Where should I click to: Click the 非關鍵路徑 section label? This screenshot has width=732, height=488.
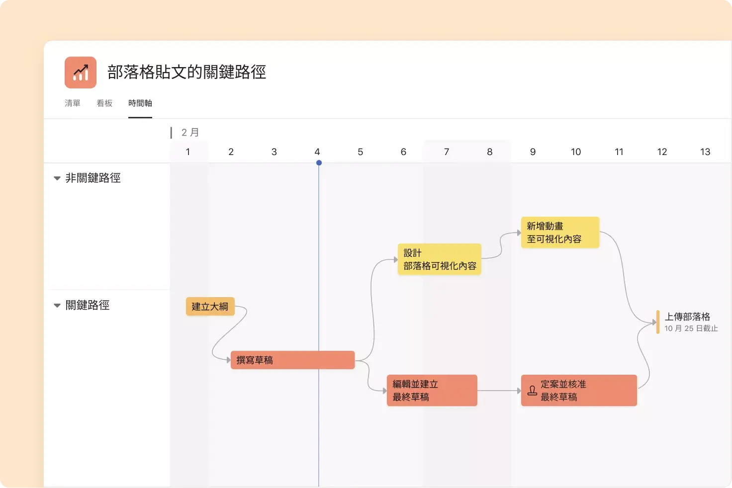click(93, 178)
